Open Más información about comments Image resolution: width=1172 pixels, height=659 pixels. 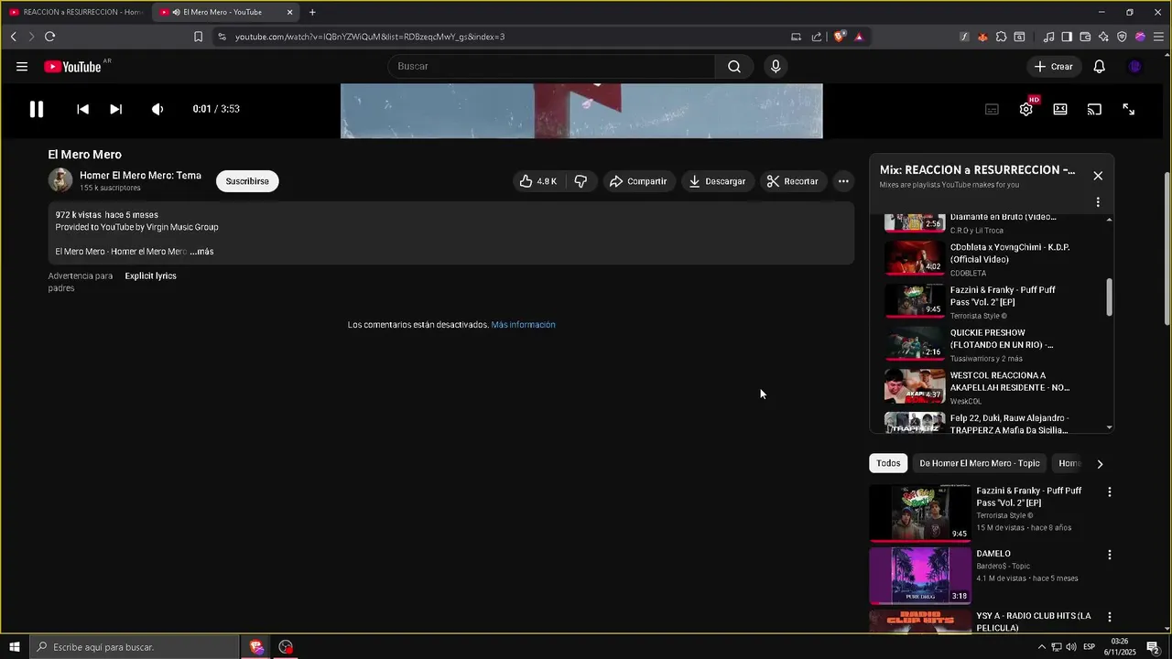[523, 325]
